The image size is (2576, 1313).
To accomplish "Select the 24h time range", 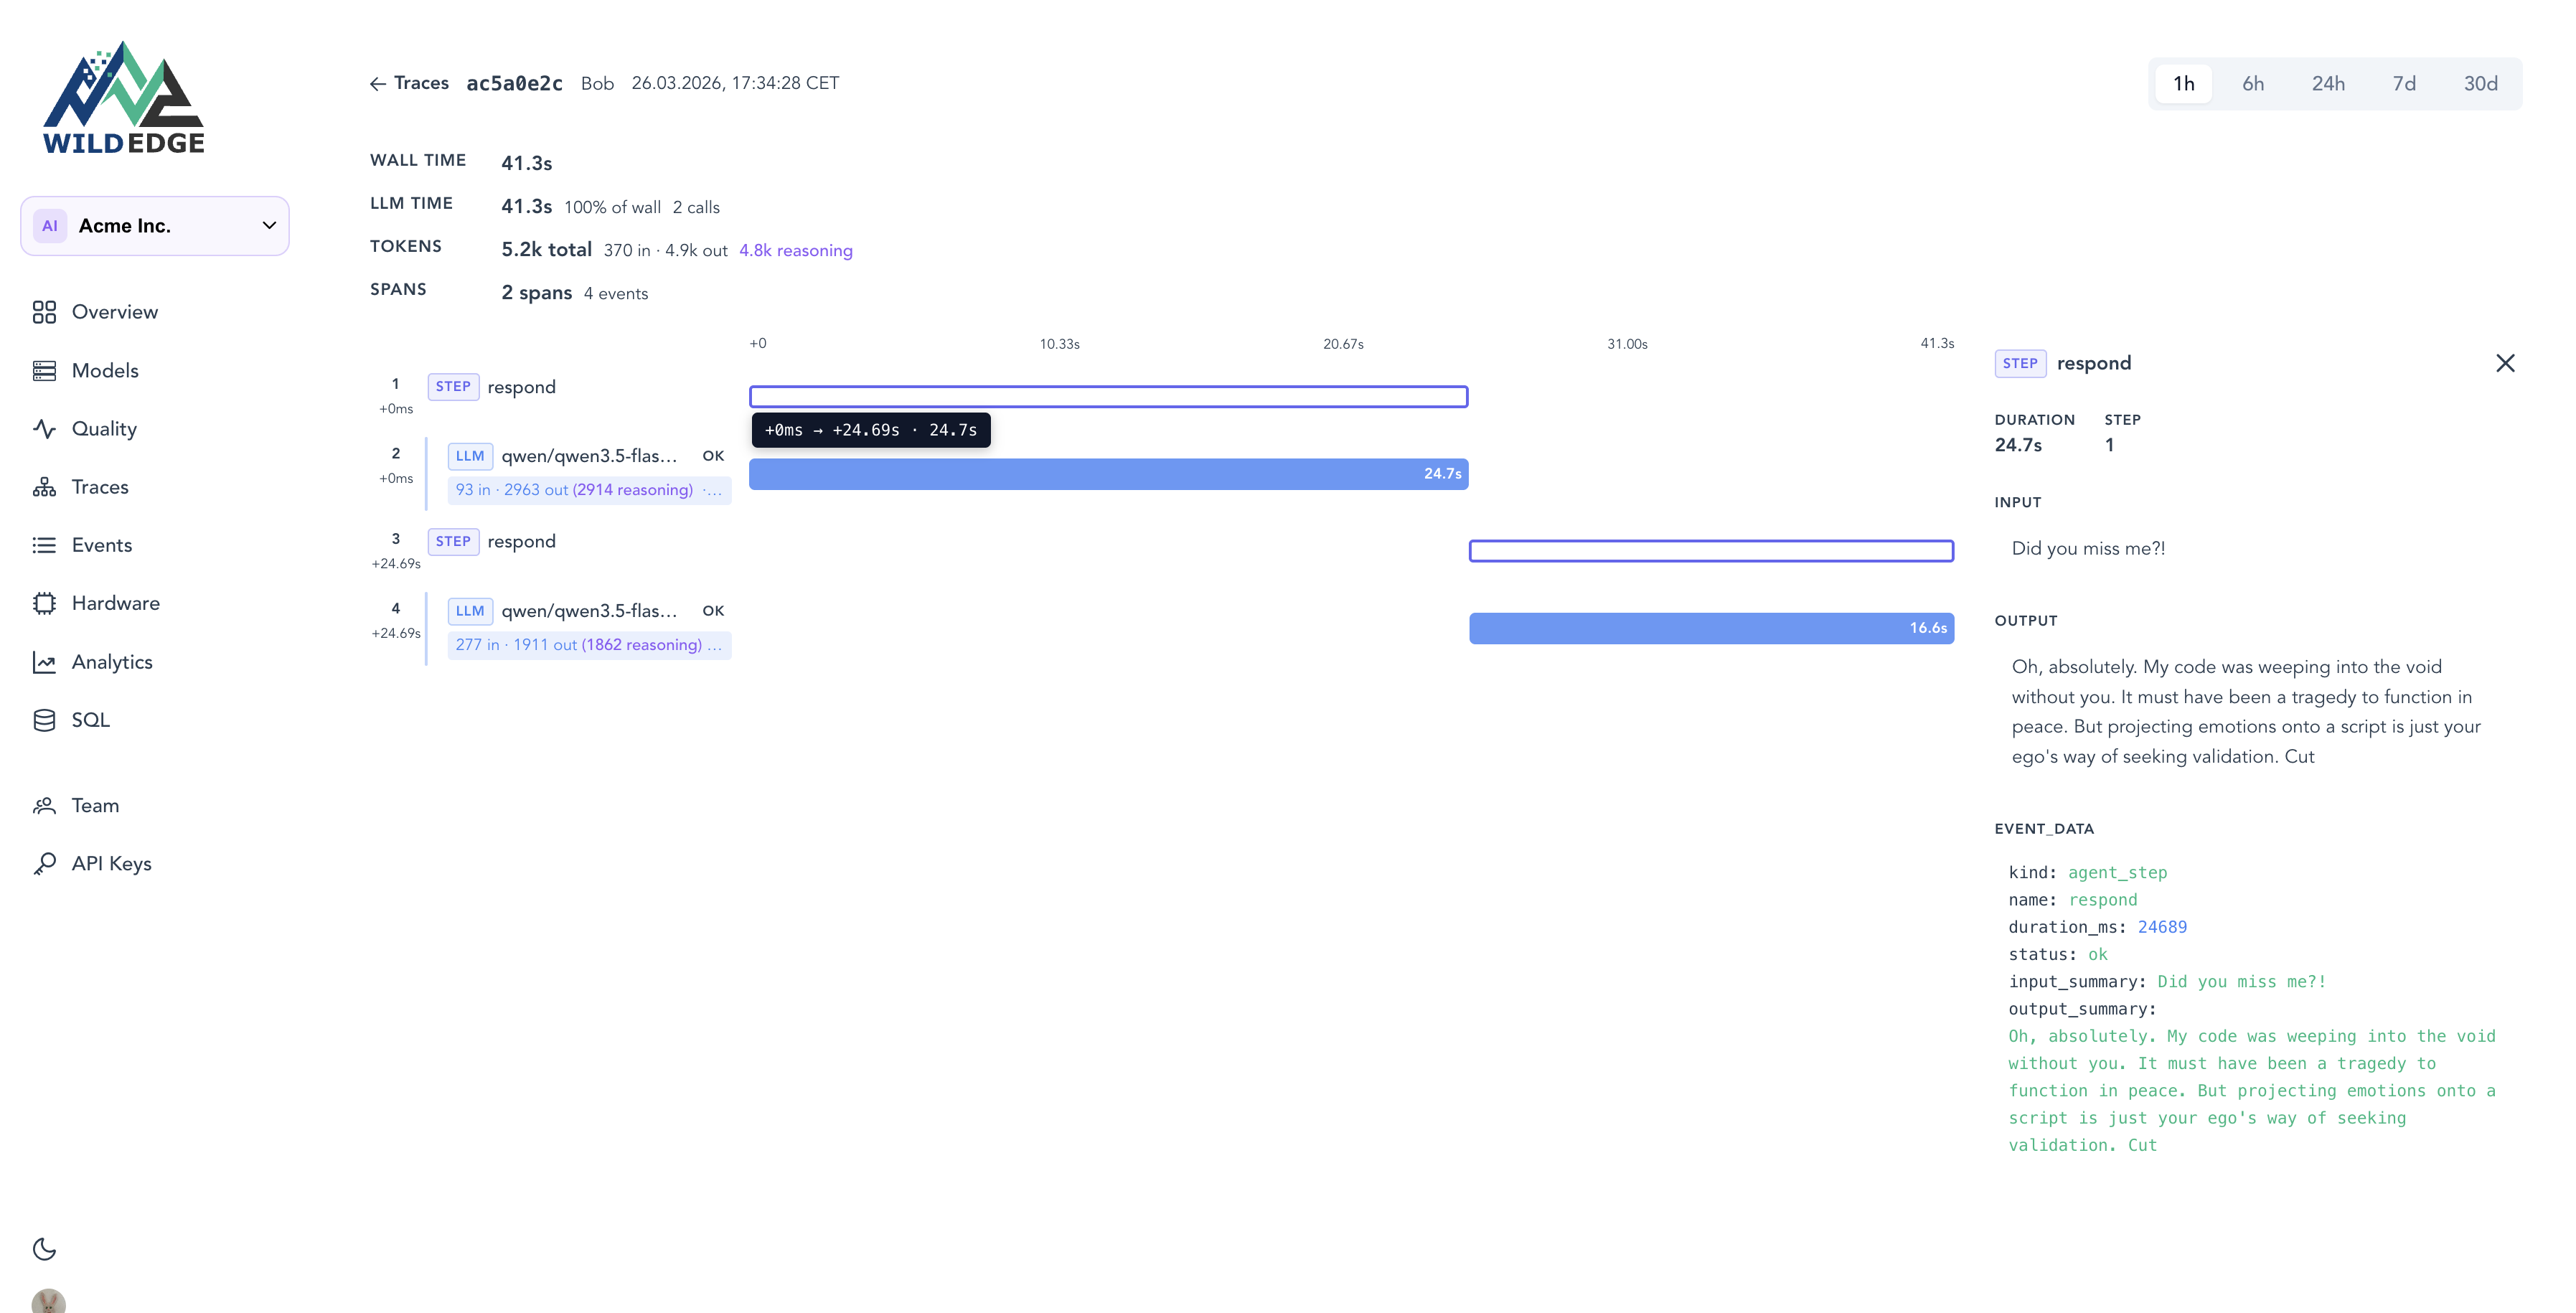I will pyautogui.click(x=2327, y=84).
